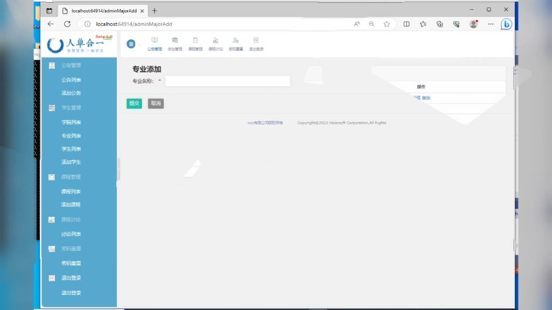Click the green 提交 button

click(x=134, y=103)
